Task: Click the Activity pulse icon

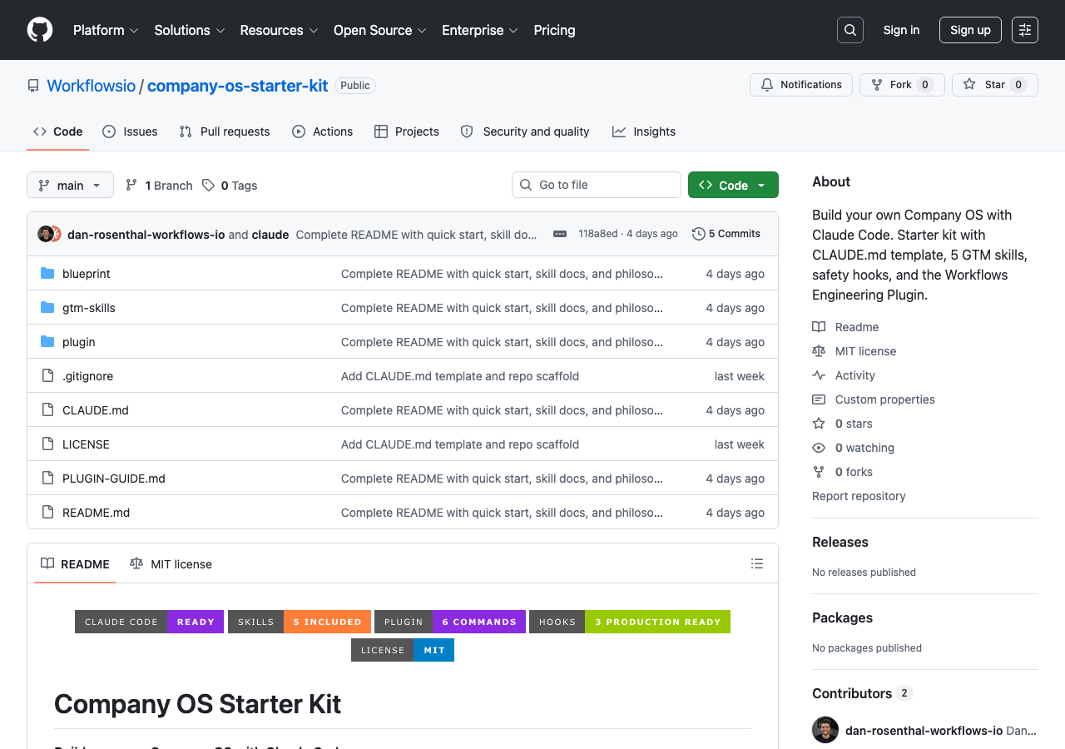Action: [819, 374]
